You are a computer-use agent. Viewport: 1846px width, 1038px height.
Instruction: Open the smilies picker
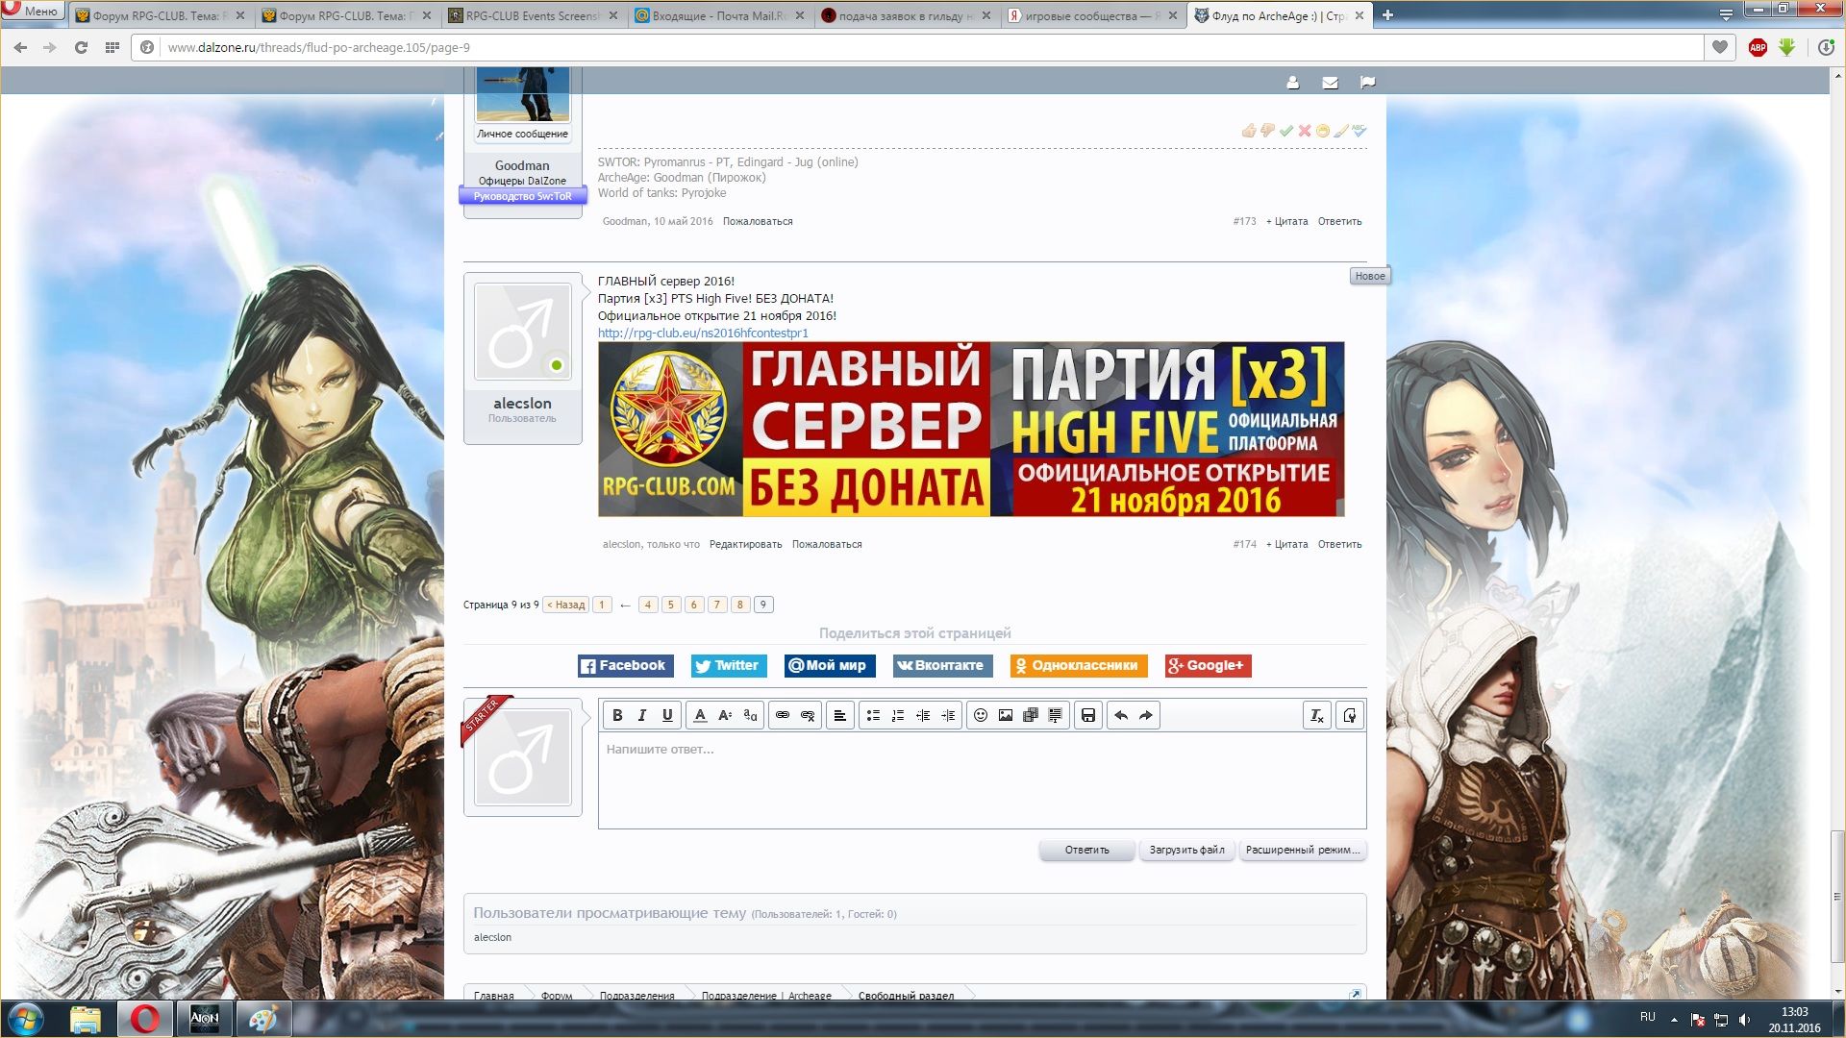coord(981,715)
